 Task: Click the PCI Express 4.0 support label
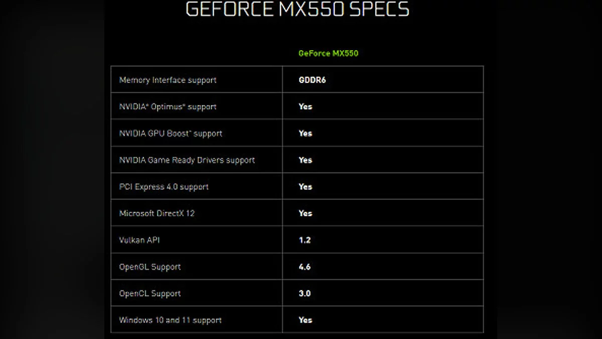[164, 186]
